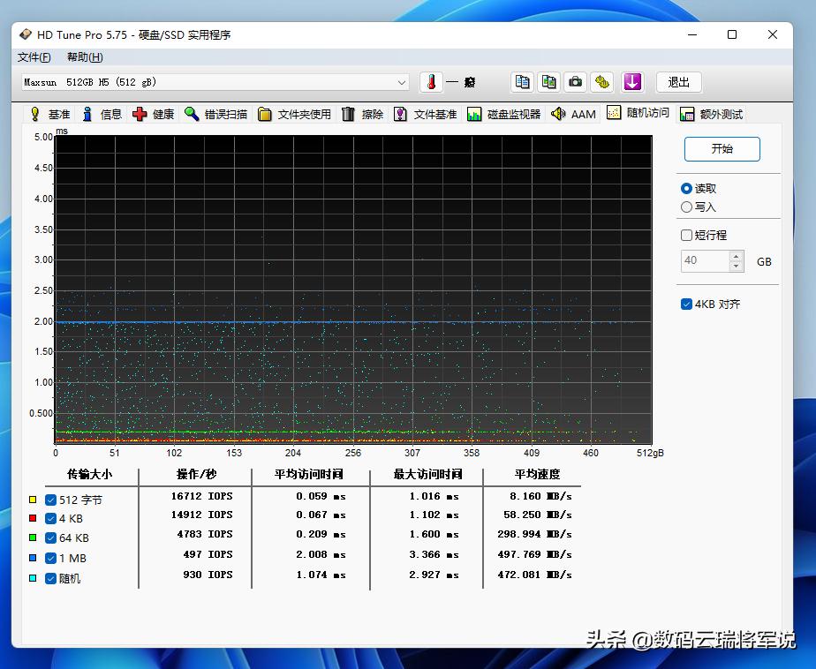Open the 帮助(H) menu

point(85,56)
